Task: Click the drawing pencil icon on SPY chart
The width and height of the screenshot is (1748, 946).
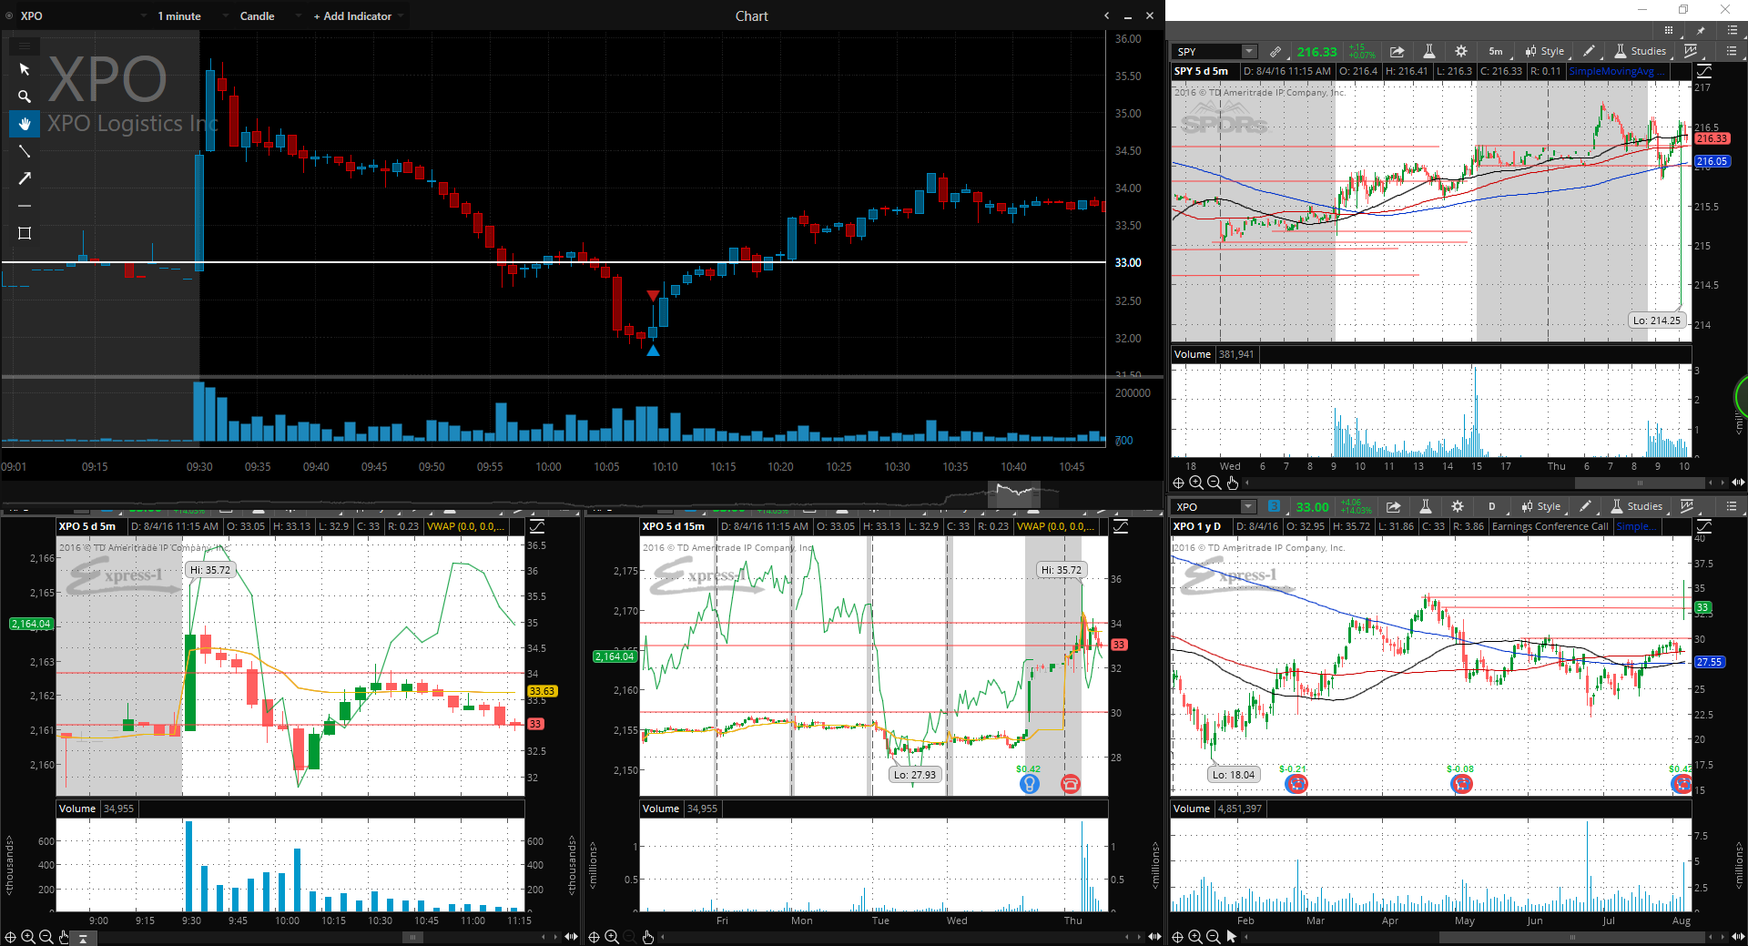Action: (x=1589, y=52)
